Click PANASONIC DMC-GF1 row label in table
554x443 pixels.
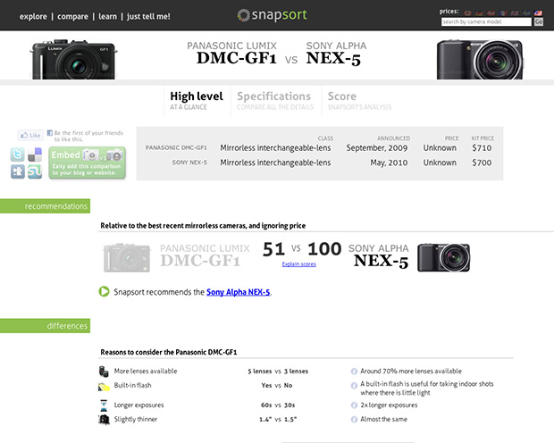point(176,147)
